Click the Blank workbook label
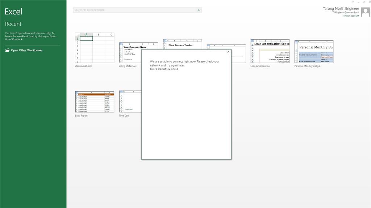 (83, 66)
